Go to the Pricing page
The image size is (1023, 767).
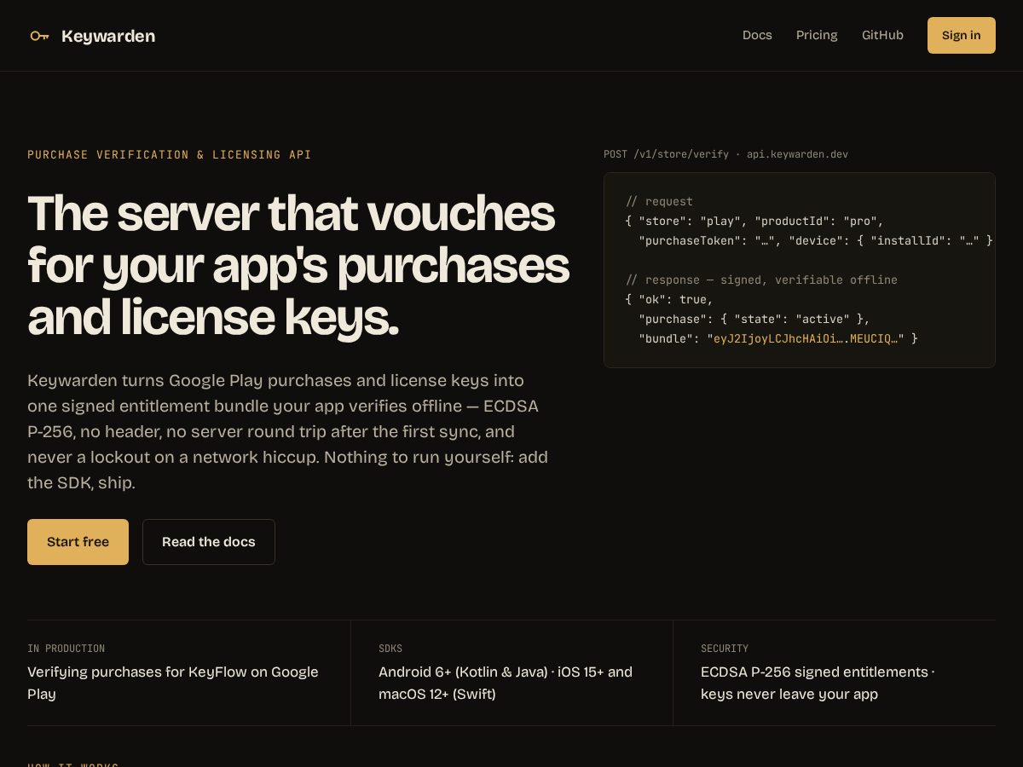click(x=817, y=35)
